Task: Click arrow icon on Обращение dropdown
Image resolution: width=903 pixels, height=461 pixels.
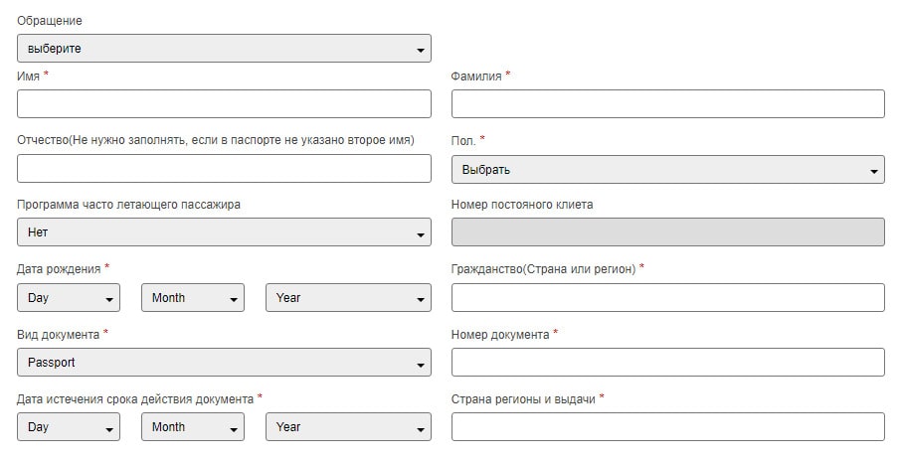Action: click(x=421, y=51)
